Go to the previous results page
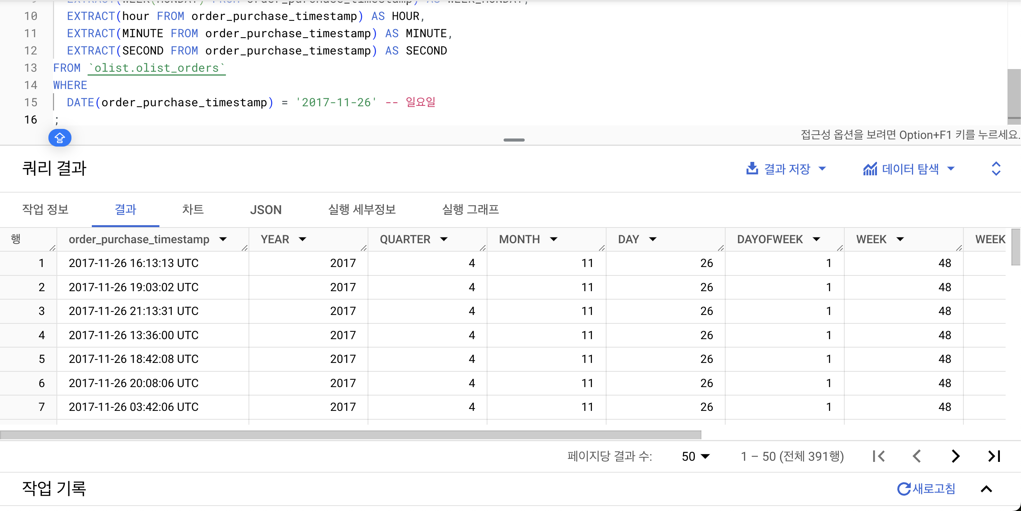 coord(917,456)
